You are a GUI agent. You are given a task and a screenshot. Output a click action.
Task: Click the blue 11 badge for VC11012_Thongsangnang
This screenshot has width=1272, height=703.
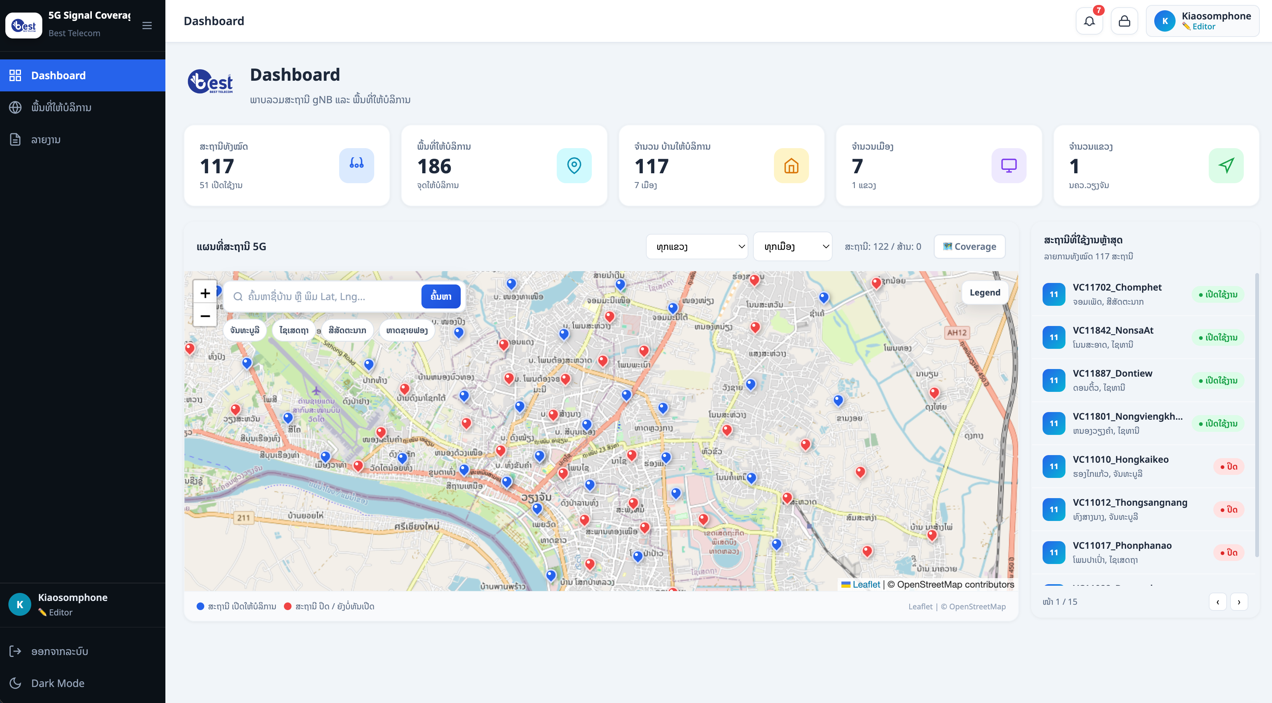pos(1054,510)
